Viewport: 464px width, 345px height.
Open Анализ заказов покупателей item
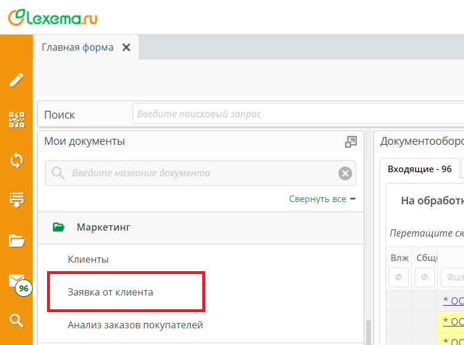click(135, 325)
